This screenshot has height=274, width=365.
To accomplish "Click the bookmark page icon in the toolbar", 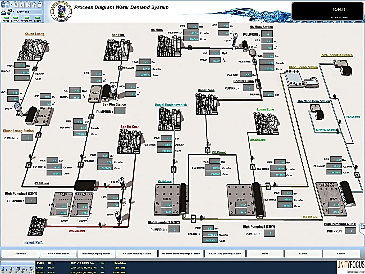I will pos(16,5).
